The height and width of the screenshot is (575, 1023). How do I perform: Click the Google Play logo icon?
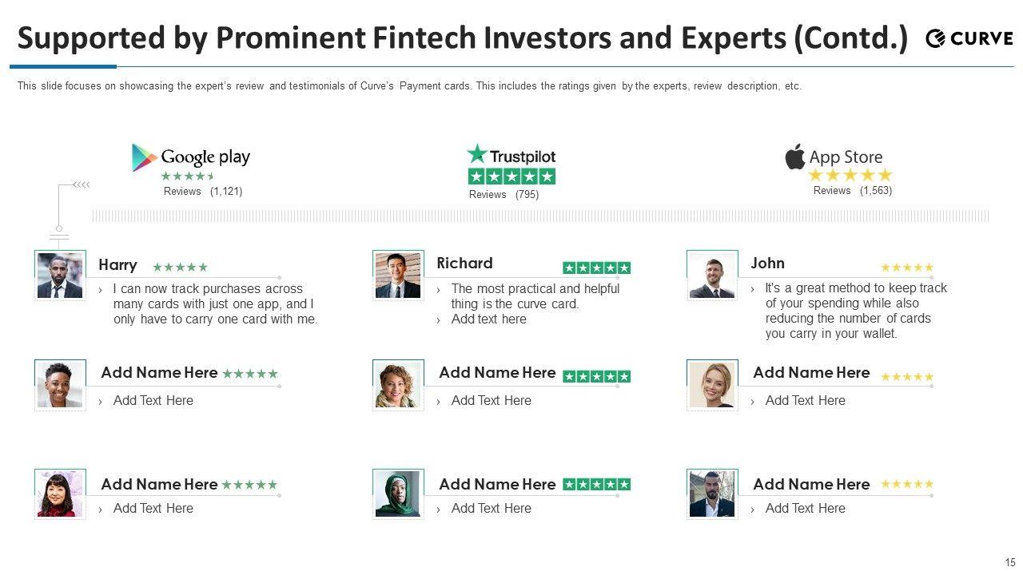coord(145,157)
